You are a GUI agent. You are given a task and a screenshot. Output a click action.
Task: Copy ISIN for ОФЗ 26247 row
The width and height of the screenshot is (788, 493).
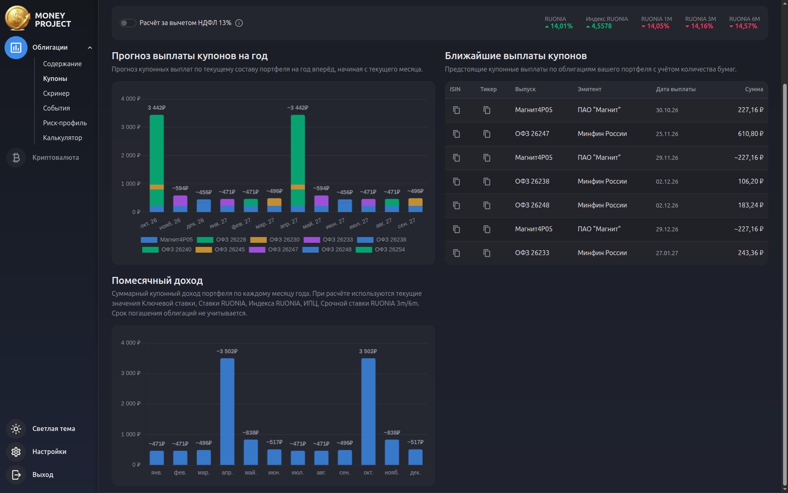coord(456,134)
